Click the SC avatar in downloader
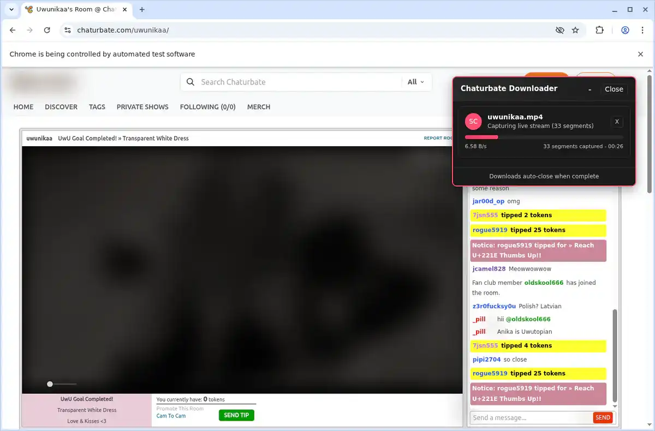The width and height of the screenshot is (655, 431). [x=474, y=122]
